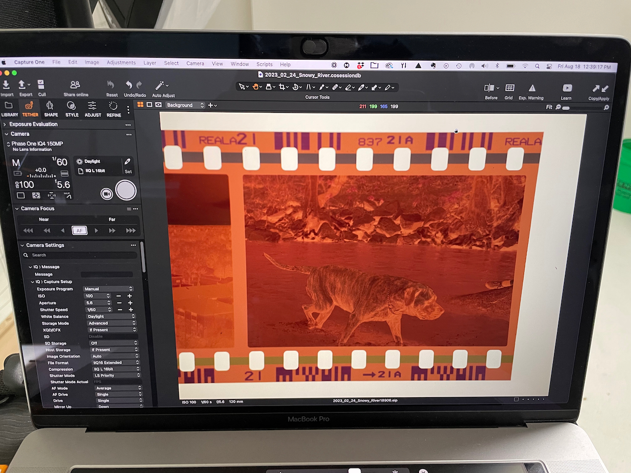
Task: Click the white balance picker eyedropper
Action: (x=128, y=162)
